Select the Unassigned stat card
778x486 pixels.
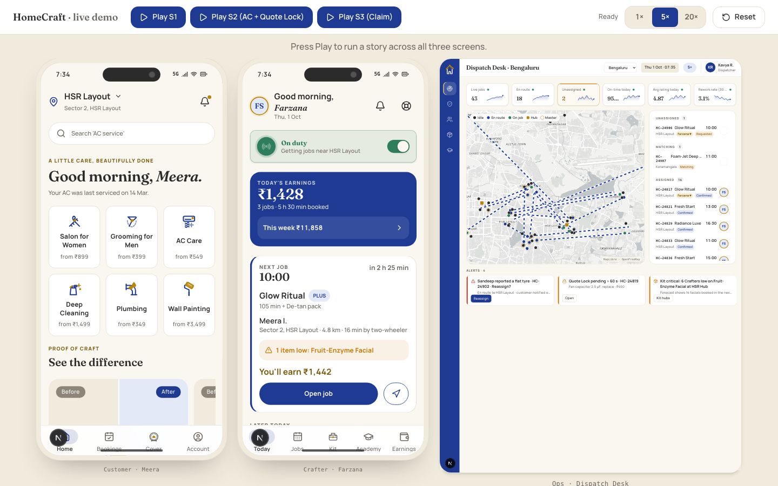(x=578, y=94)
